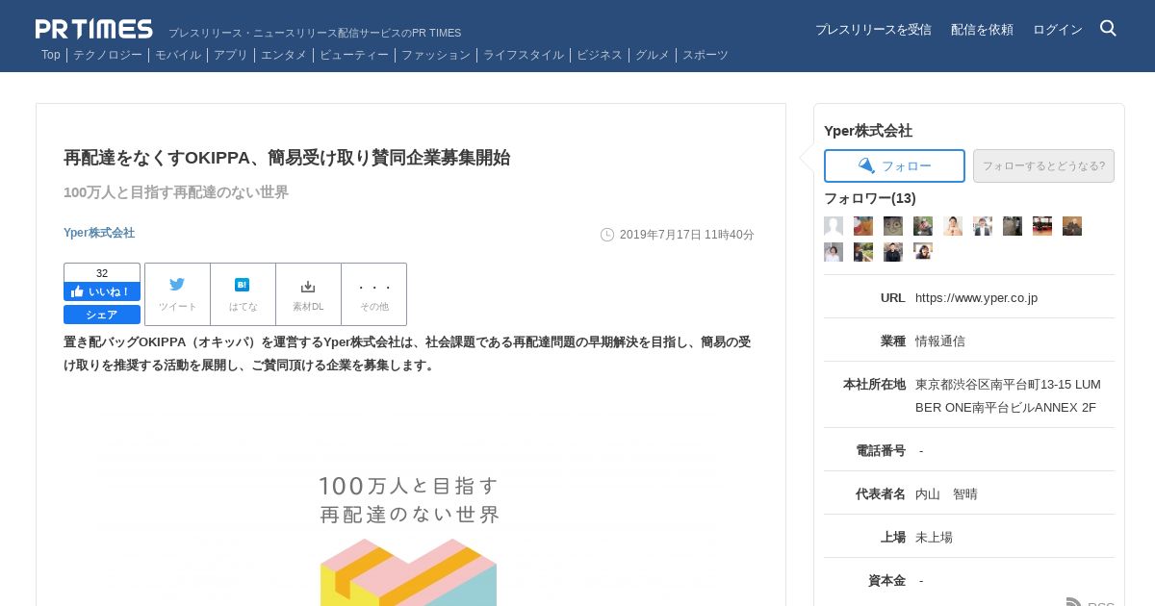The image size is (1155, 606).
Task: Click the article title 再配達をなくすOKIPPA
Action: pyautogui.click(x=287, y=158)
